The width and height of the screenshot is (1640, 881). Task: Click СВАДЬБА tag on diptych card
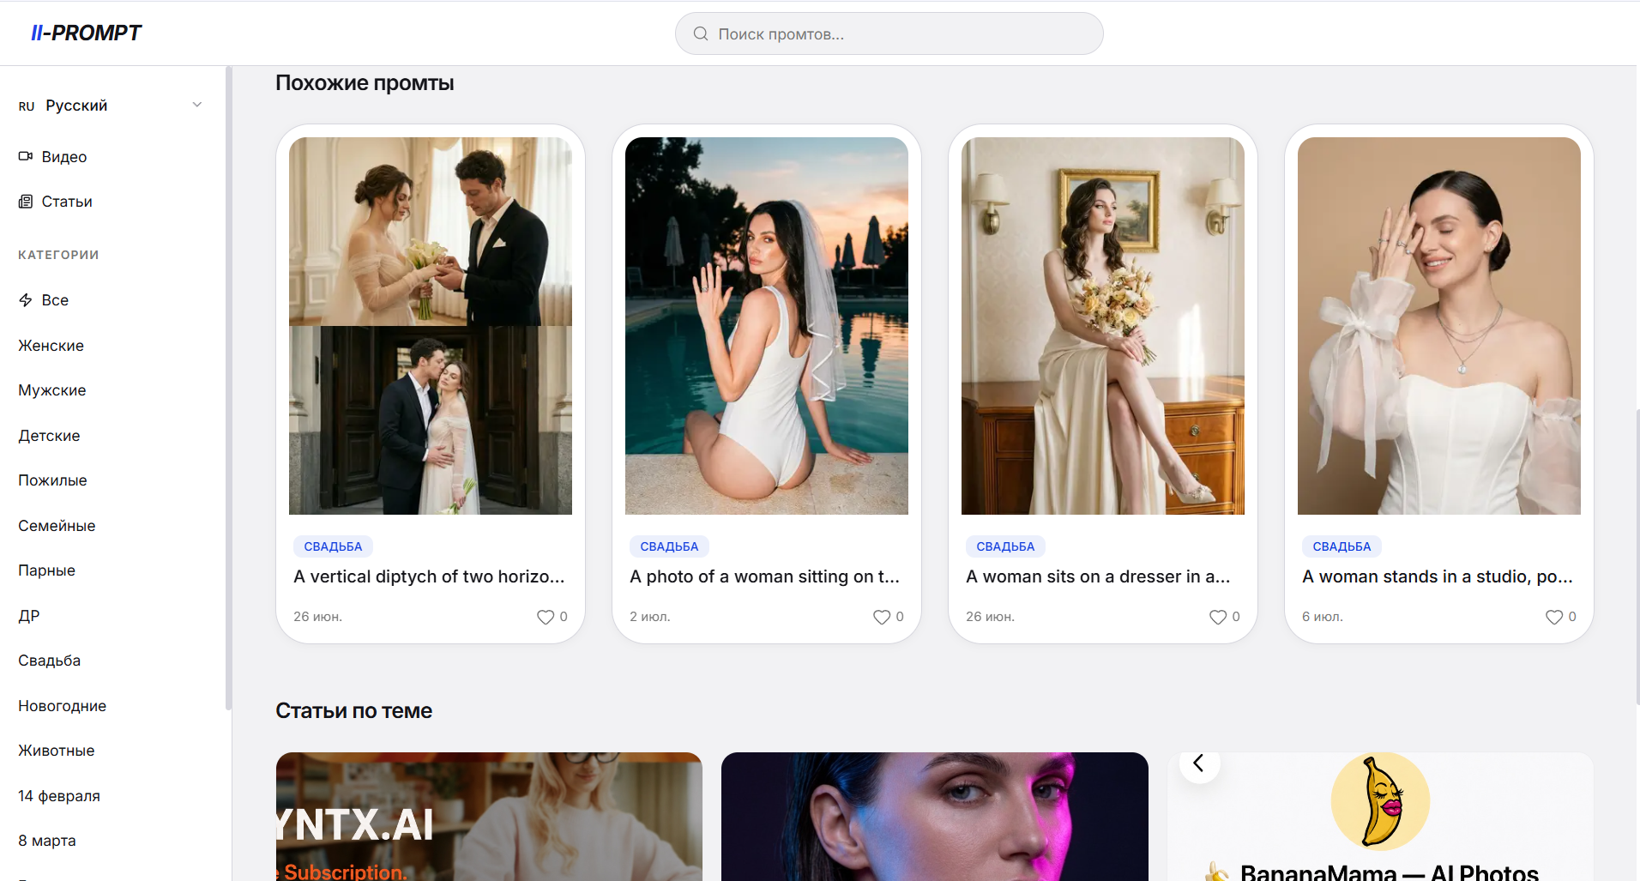click(333, 546)
